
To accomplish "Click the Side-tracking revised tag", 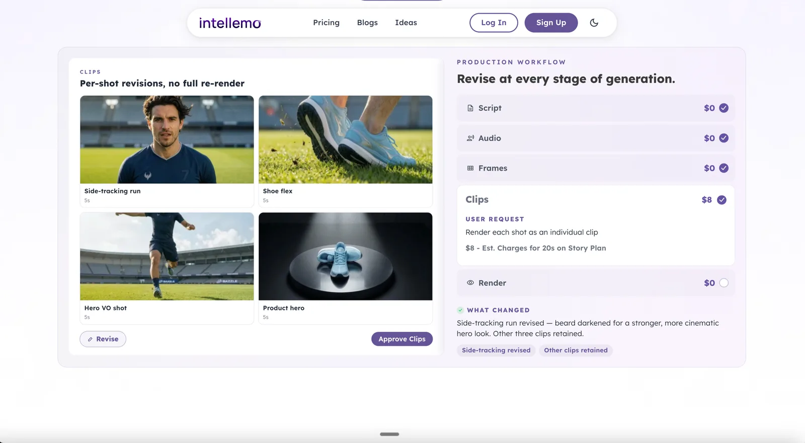I will tap(496, 350).
